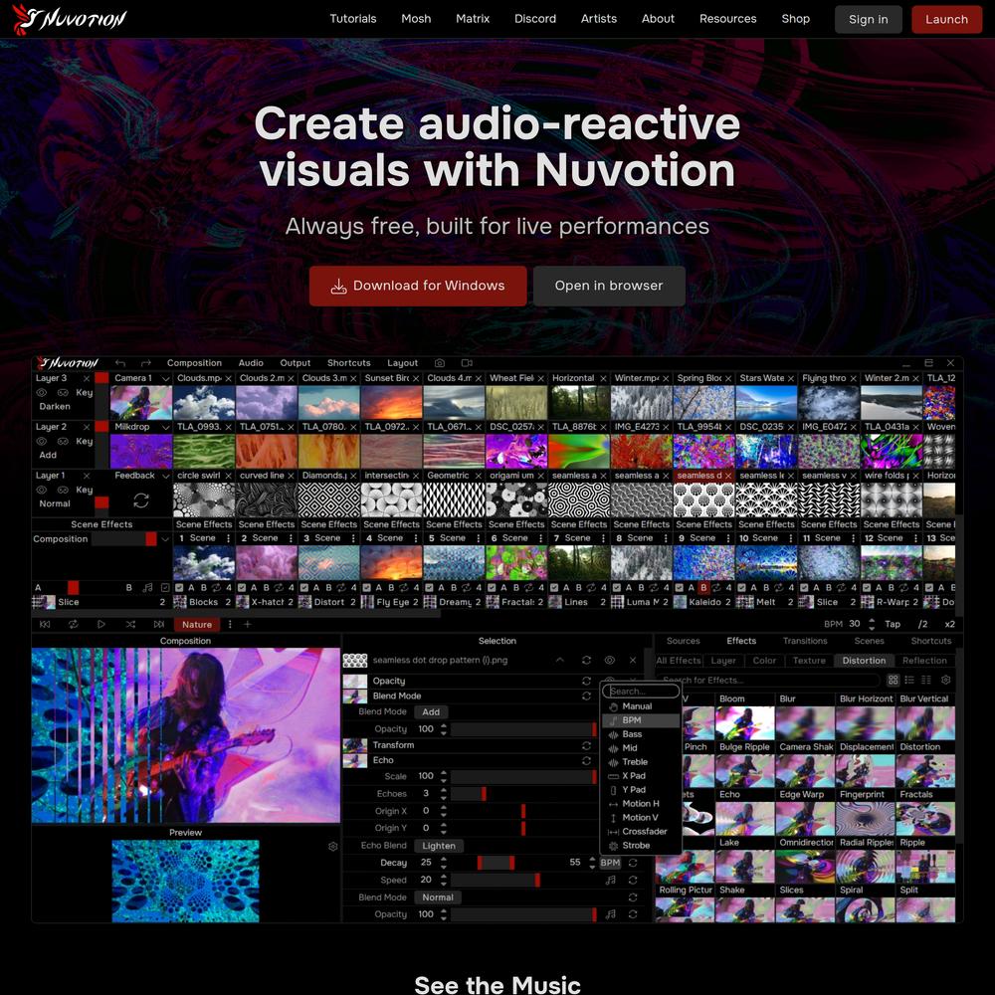Choose Bass from the modulation list

coord(641,735)
